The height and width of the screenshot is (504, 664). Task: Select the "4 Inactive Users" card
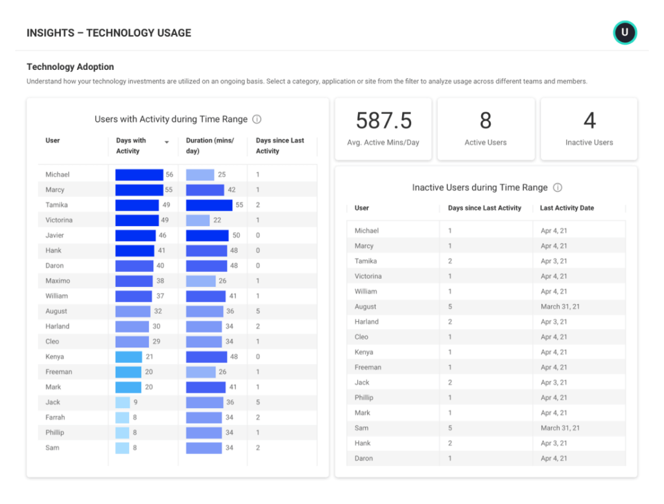pos(588,128)
